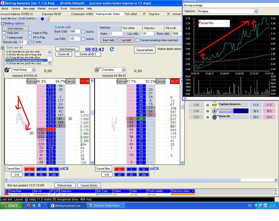Image resolution: width=279 pixels, height=221 pixels.
Task: Click the blue info icon on market tab
Action: 42,19
